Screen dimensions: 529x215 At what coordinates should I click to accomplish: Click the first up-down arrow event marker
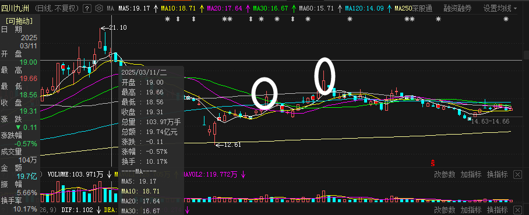(x=178, y=19)
